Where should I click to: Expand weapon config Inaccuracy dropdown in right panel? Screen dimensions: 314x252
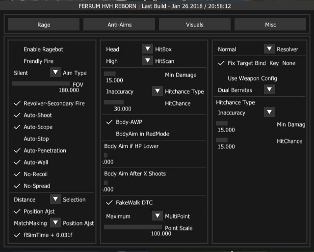pyautogui.click(x=269, y=112)
